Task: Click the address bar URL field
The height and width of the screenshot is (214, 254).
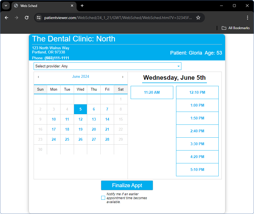Action: pyautogui.click(x=118, y=18)
